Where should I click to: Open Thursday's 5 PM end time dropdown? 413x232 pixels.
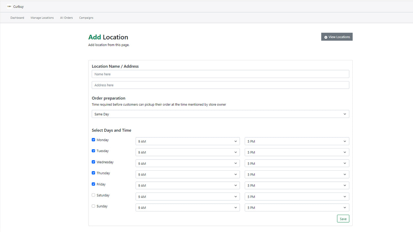[x=297, y=175]
